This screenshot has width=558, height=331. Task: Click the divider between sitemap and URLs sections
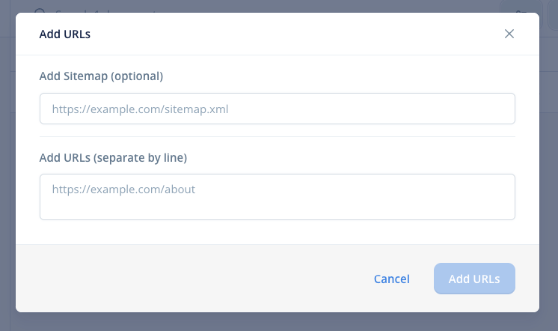278,136
